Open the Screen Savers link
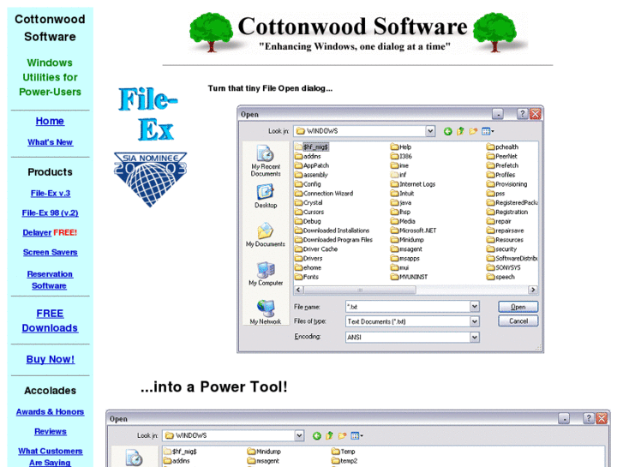The height and width of the screenshot is (467, 623). coord(50,253)
